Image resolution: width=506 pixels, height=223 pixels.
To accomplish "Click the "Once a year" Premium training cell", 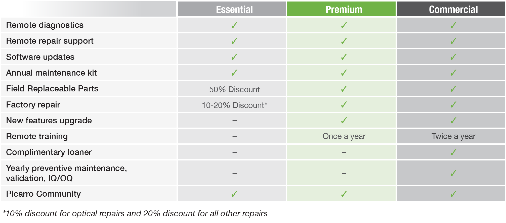I will pos(344,136).
